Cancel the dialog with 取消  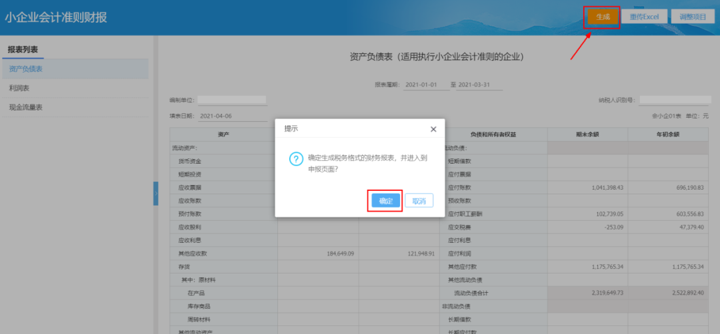coord(419,201)
